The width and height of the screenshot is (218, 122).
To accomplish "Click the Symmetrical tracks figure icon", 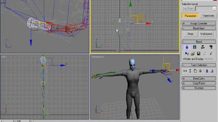I will coord(207,71).
